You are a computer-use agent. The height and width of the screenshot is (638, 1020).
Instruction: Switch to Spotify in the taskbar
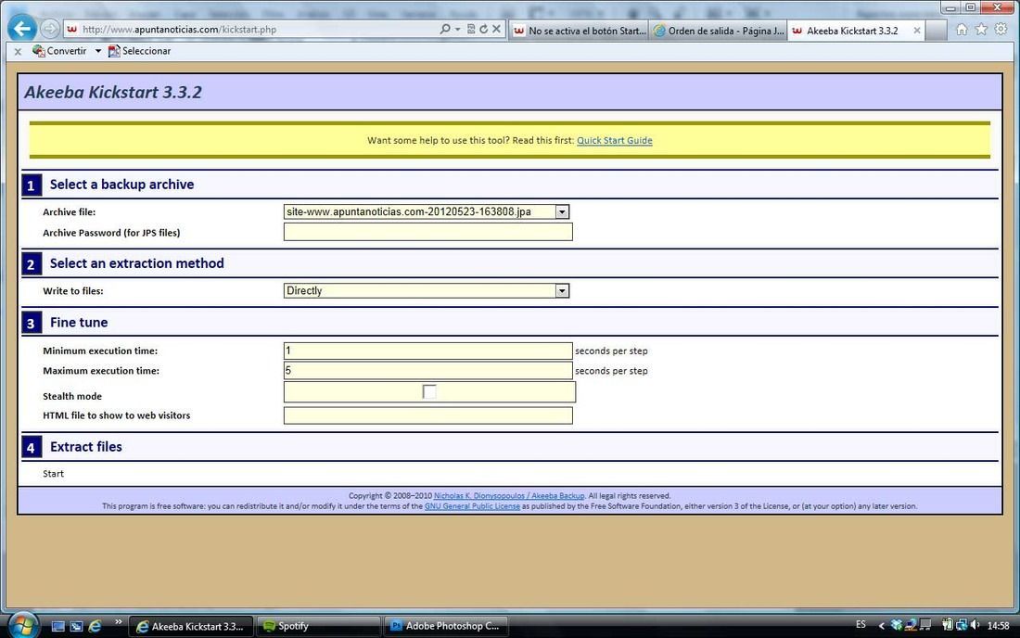[318, 626]
